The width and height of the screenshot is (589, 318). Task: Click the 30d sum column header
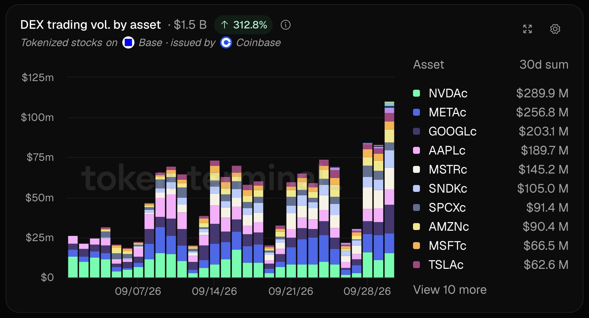point(544,64)
